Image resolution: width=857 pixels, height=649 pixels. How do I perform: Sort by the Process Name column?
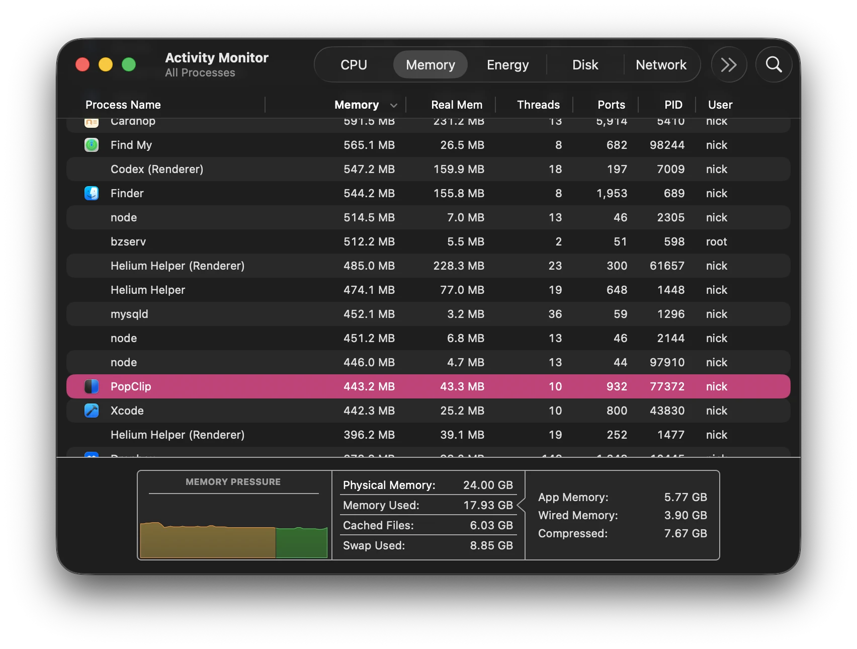123,105
